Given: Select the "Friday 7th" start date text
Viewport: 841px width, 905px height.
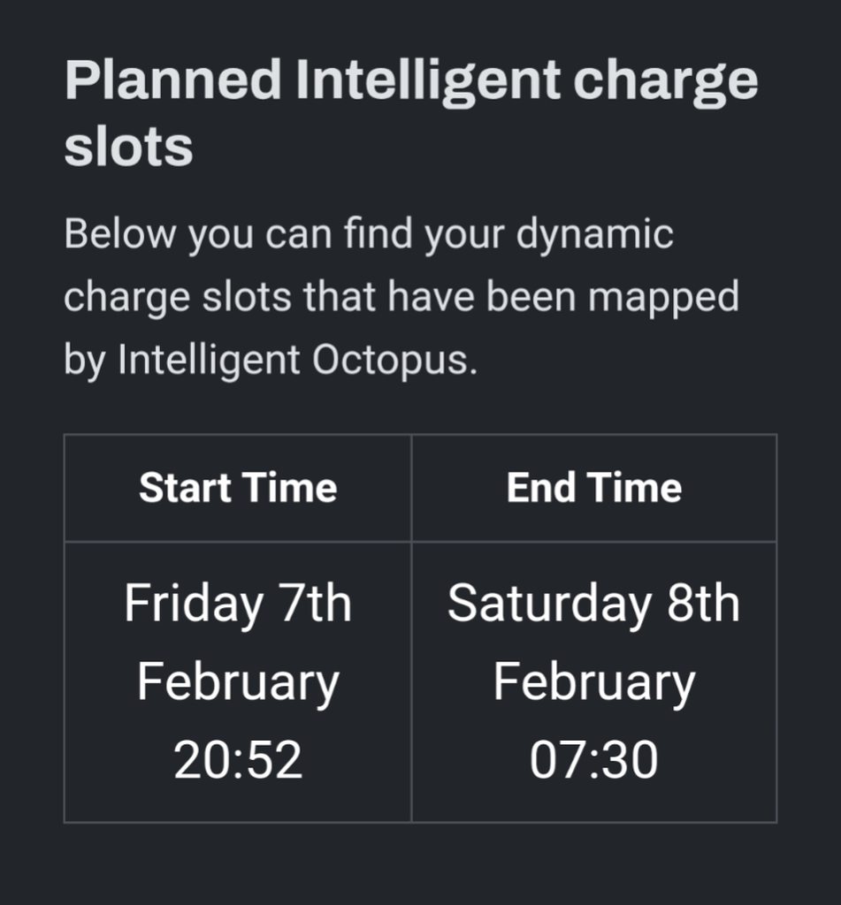Looking at the screenshot, I should pyautogui.click(x=238, y=605).
